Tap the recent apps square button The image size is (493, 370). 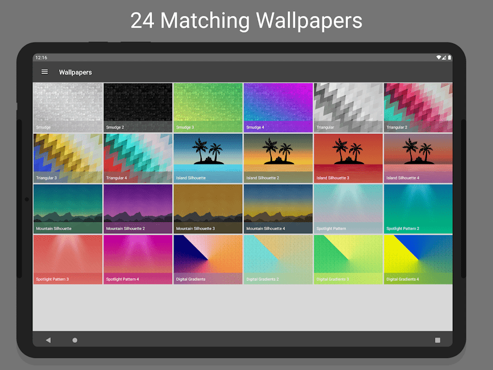437,340
